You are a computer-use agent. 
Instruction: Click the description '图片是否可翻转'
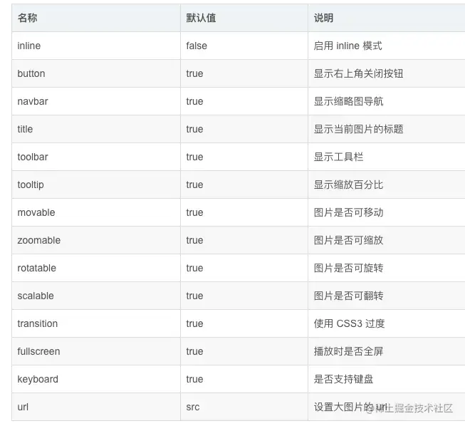click(x=348, y=296)
